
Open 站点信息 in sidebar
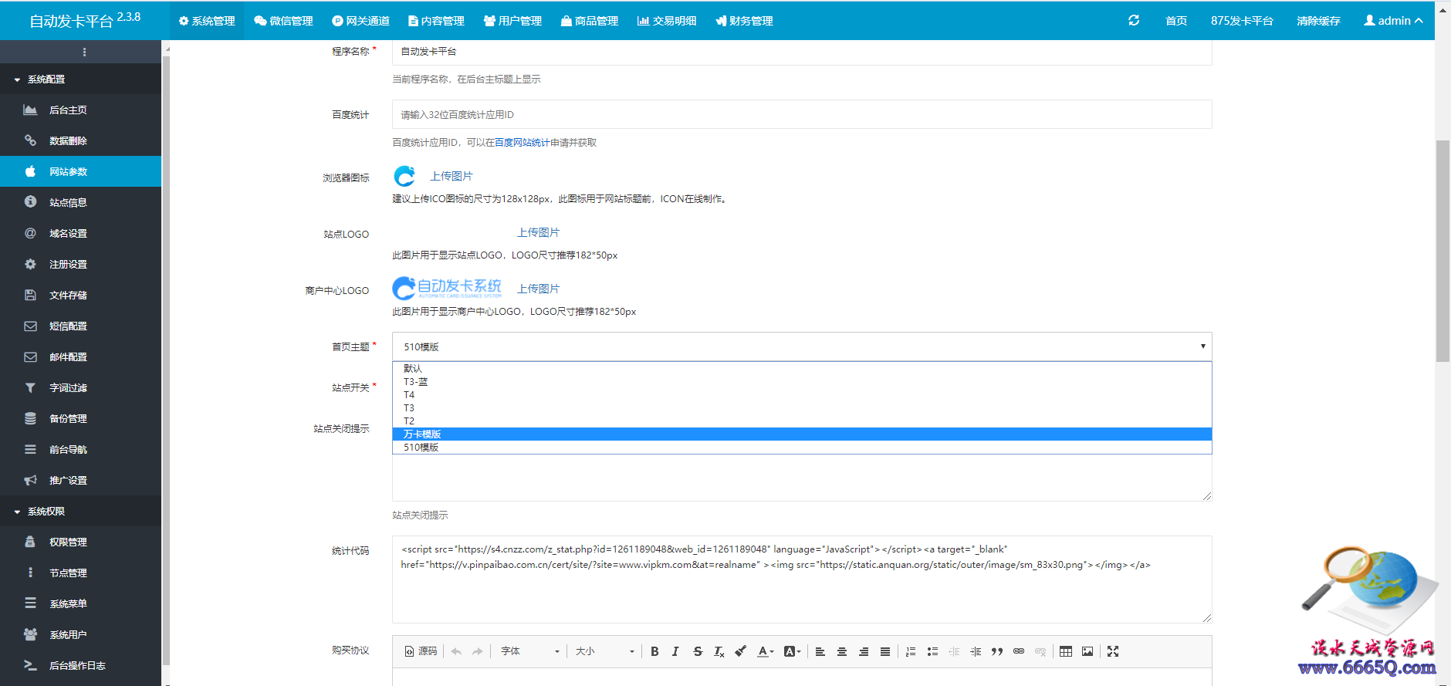click(80, 202)
